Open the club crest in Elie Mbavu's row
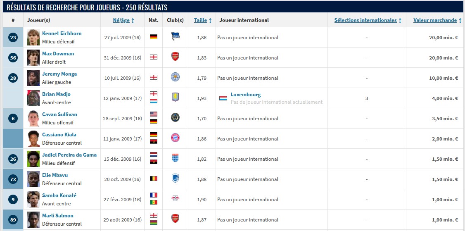This screenshot has height=231, width=465. (x=175, y=179)
